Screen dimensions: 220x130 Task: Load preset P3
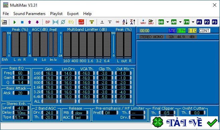coord(214,22)
